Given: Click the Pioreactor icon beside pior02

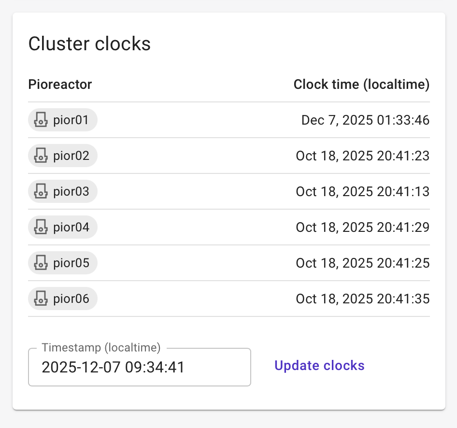Looking at the screenshot, I should [41, 156].
